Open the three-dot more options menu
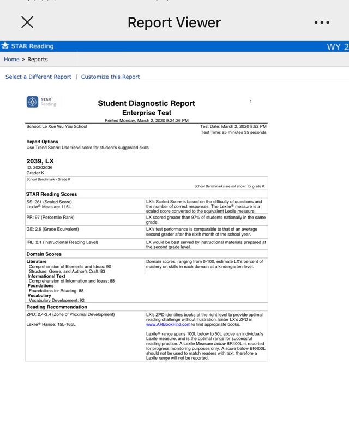The image size is (349, 422). pos(322,22)
